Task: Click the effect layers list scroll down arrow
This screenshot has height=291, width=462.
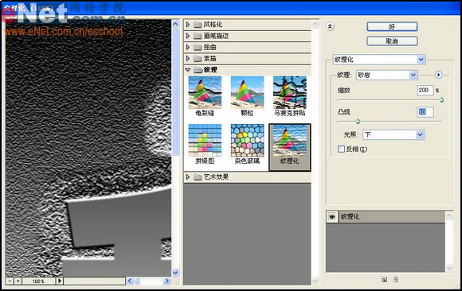Action: [x=449, y=268]
